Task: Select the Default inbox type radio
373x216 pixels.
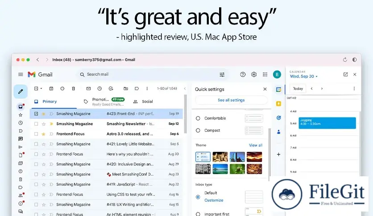Action: pyautogui.click(x=198, y=197)
